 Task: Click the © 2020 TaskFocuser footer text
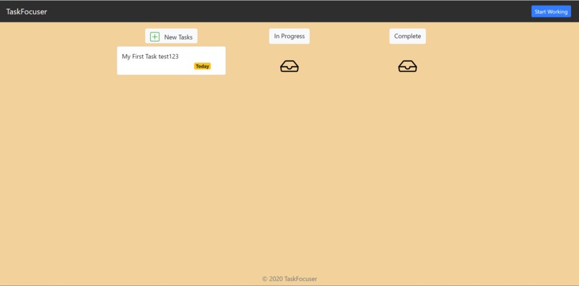[x=289, y=279]
